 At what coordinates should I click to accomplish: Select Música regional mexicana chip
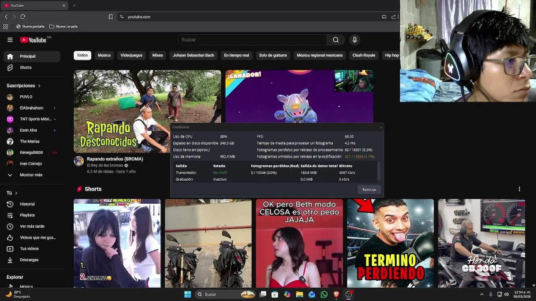pyautogui.click(x=320, y=55)
